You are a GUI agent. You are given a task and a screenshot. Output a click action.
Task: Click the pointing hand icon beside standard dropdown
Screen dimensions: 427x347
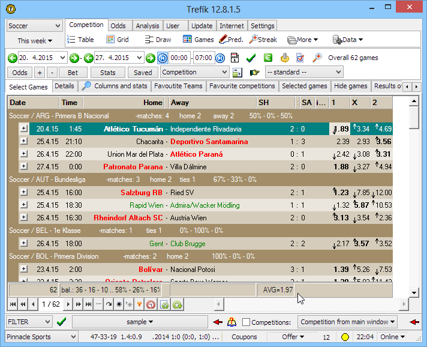tap(254, 72)
